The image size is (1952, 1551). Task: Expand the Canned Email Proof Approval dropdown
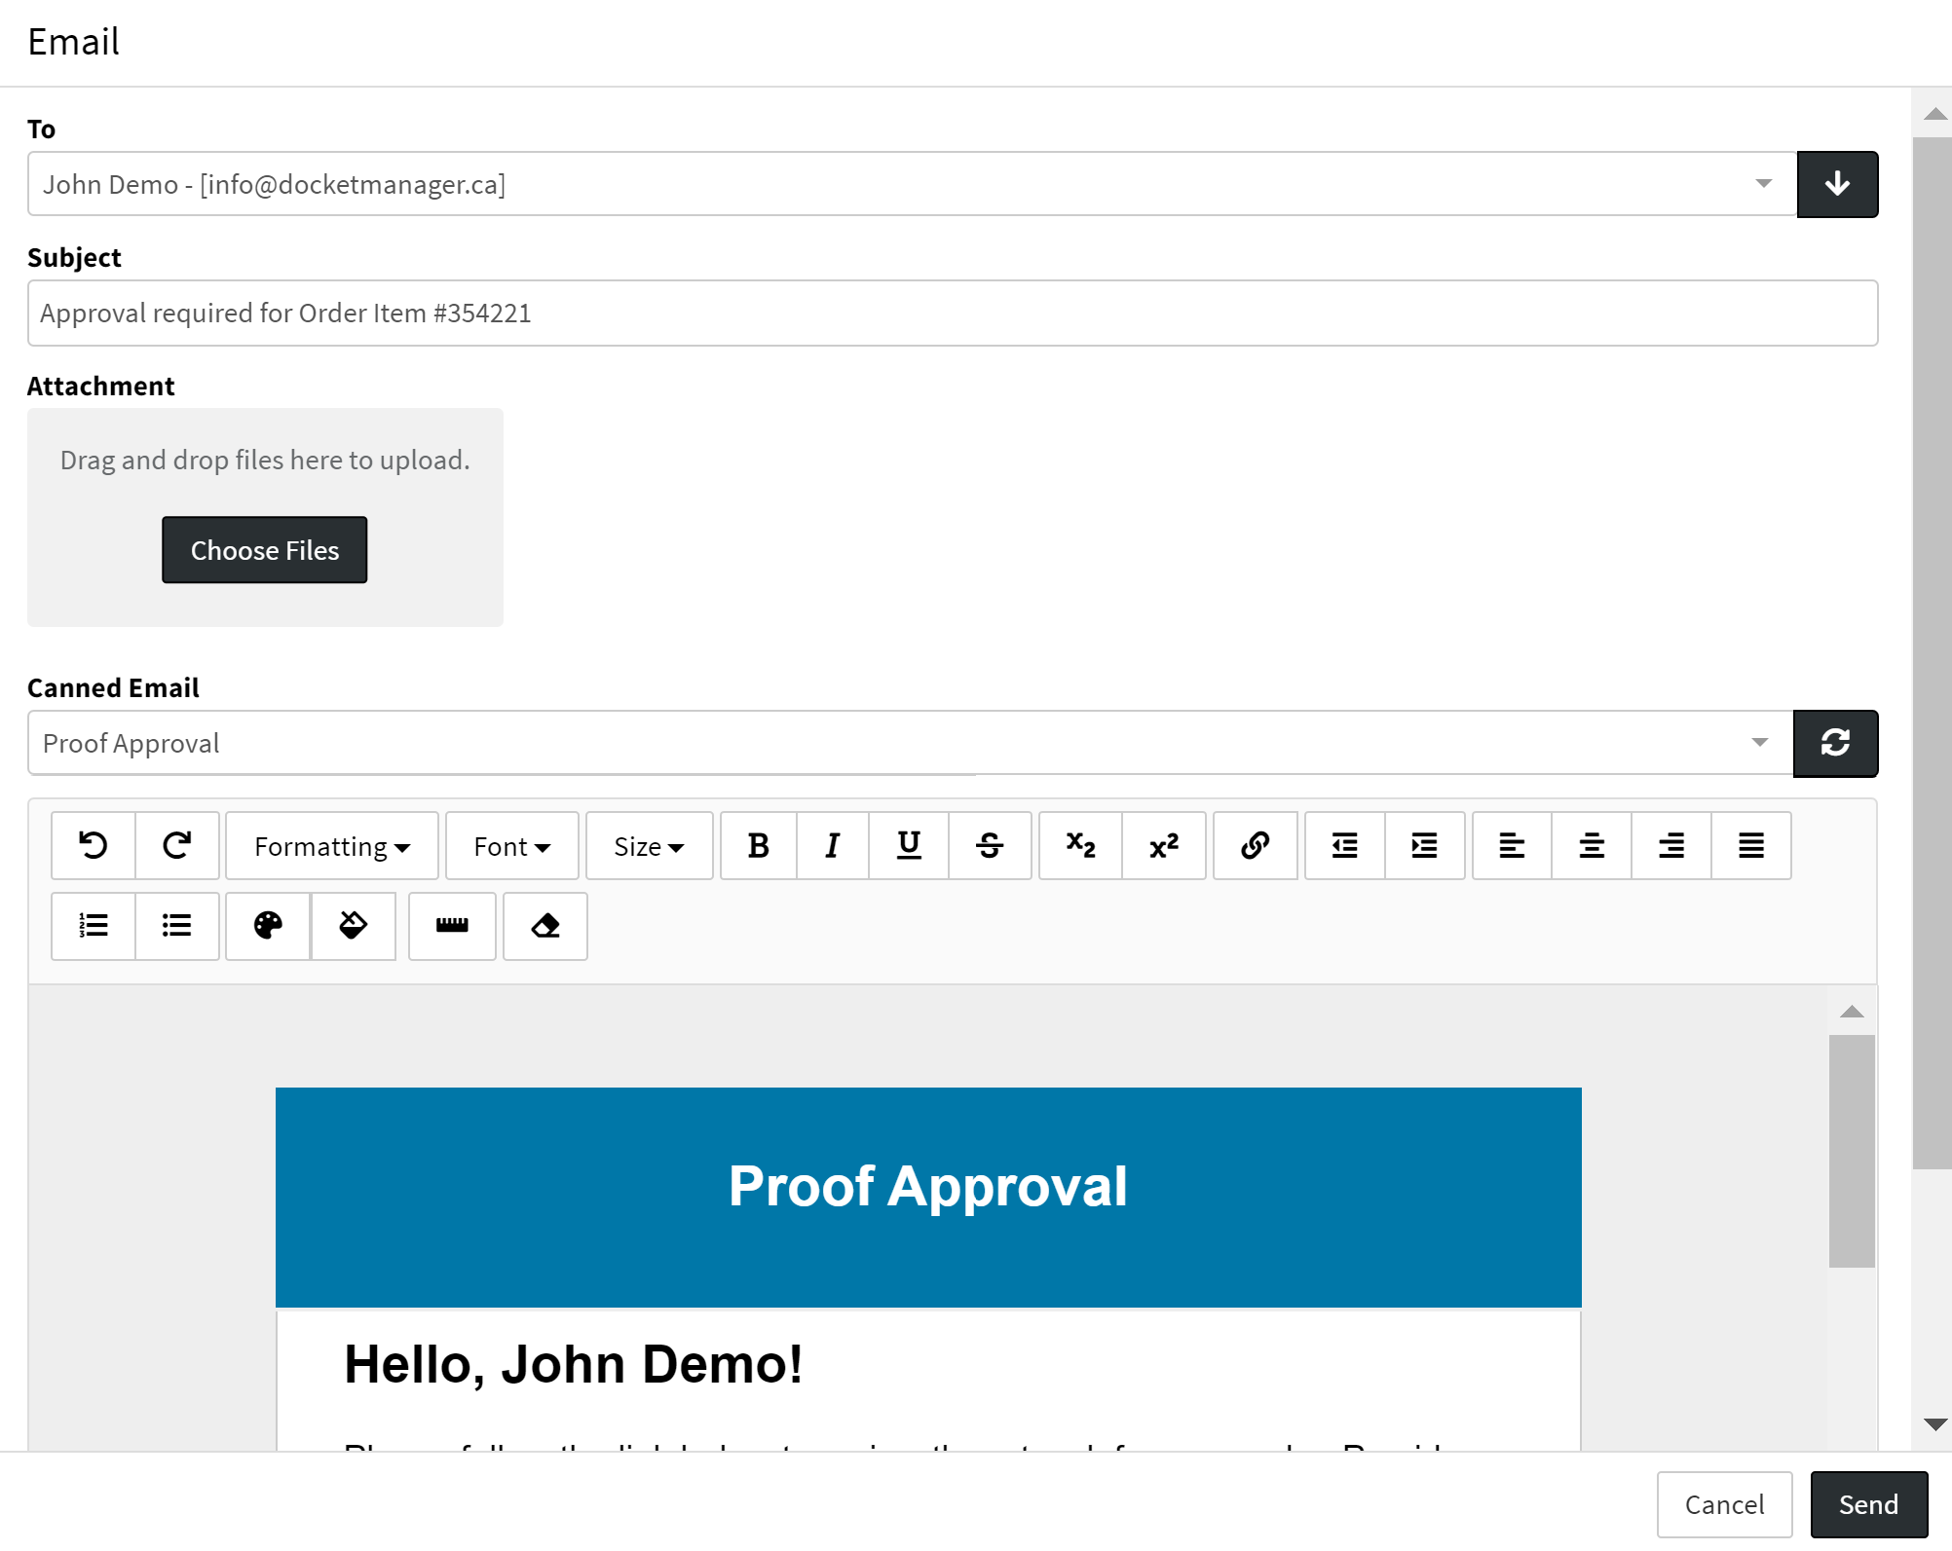[x=1759, y=743]
